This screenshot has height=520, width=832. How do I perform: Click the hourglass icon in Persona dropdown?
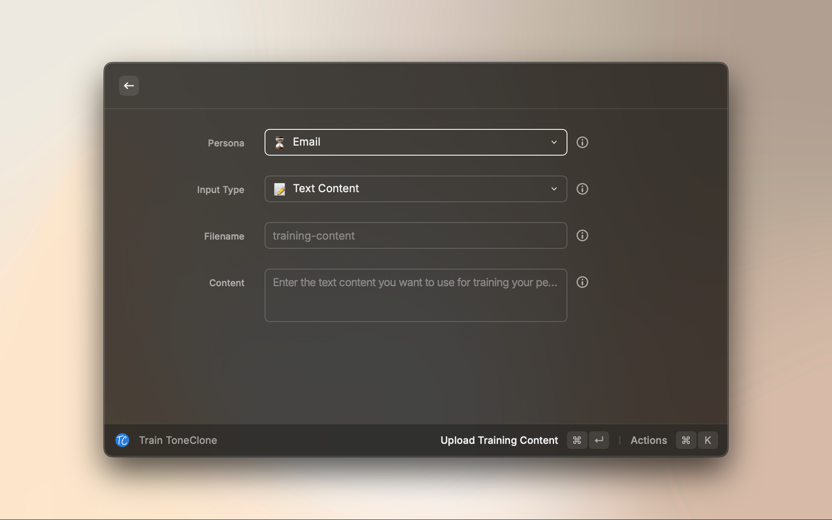point(280,142)
